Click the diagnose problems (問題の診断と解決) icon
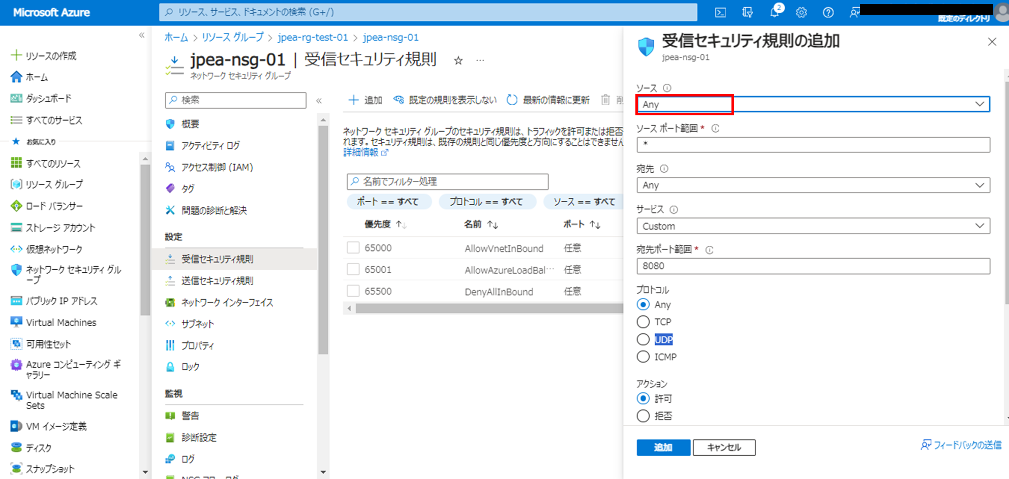 (170, 210)
